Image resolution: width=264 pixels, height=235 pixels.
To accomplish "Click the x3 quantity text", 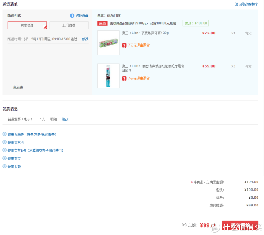I will 233,66.
